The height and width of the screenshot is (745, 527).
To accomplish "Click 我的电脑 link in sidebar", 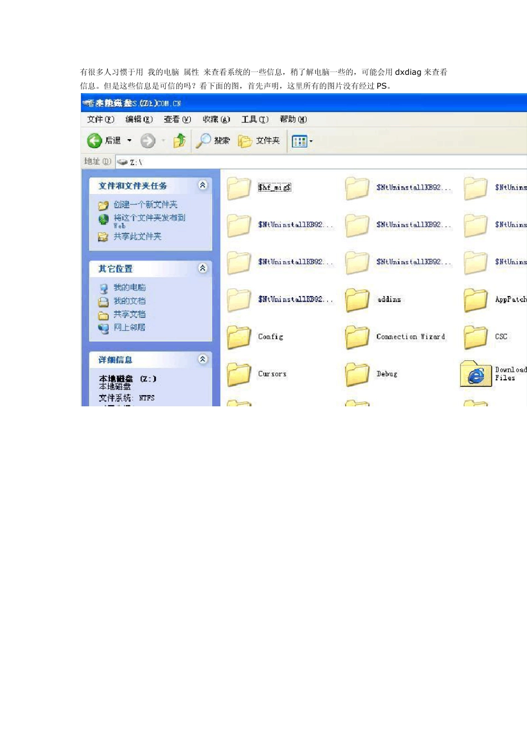I will click(x=129, y=287).
